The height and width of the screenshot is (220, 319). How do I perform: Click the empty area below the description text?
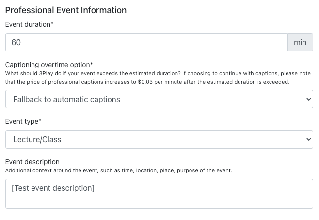pyautogui.click(x=145, y=202)
